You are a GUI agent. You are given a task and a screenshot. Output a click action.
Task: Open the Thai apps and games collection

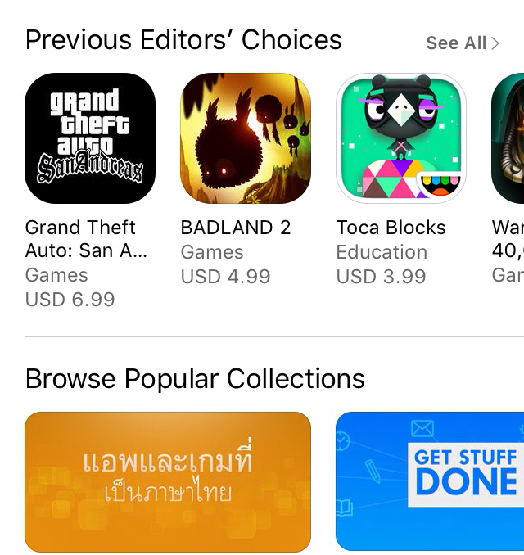pos(168,482)
